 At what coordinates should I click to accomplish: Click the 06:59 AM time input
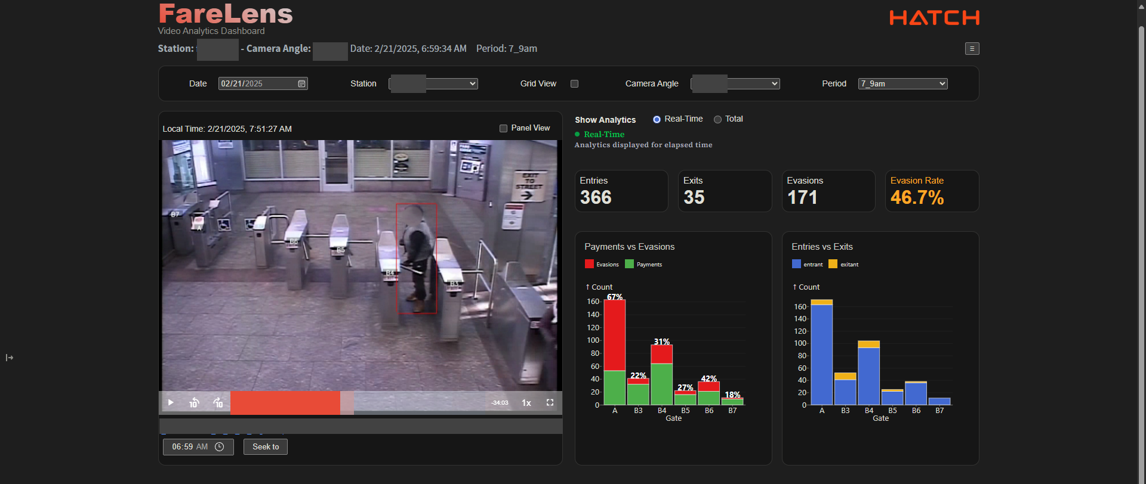click(190, 447)
